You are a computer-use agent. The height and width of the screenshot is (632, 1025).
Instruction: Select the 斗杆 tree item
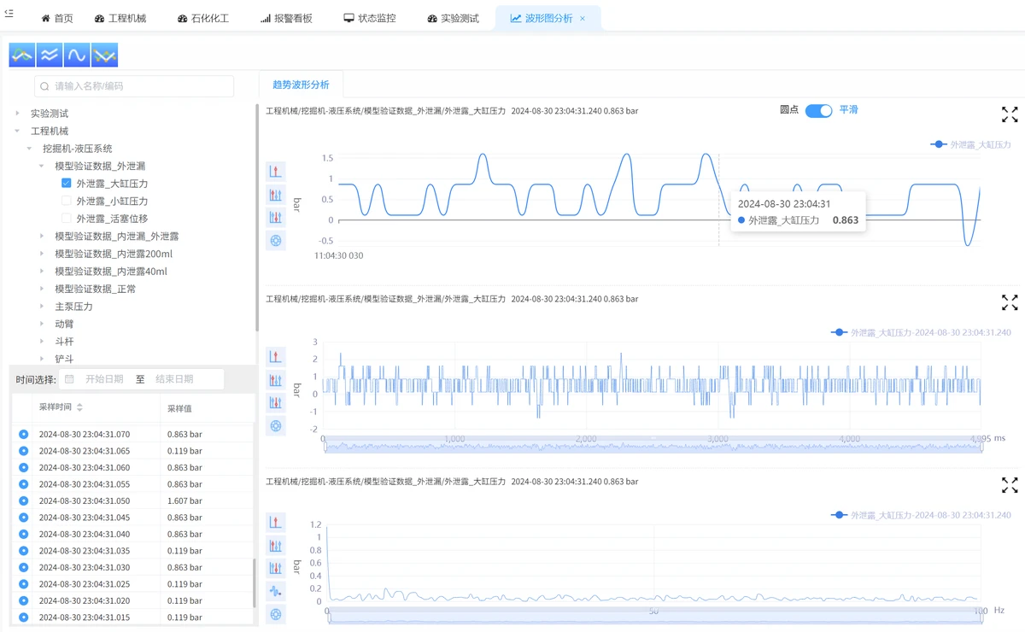coord(64,342)
